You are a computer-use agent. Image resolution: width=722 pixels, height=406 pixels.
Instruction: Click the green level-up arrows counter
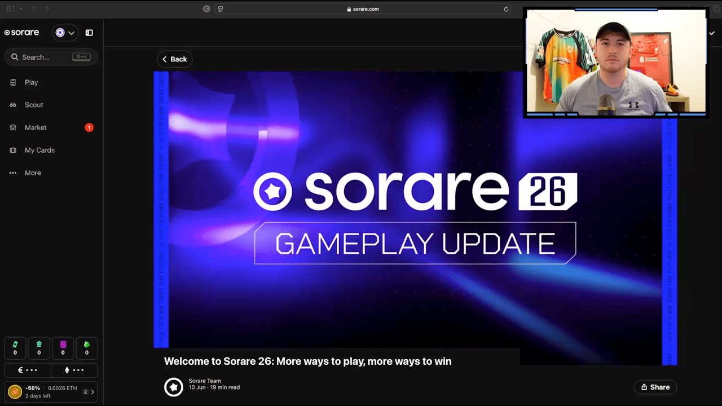(x=39, y=348)
